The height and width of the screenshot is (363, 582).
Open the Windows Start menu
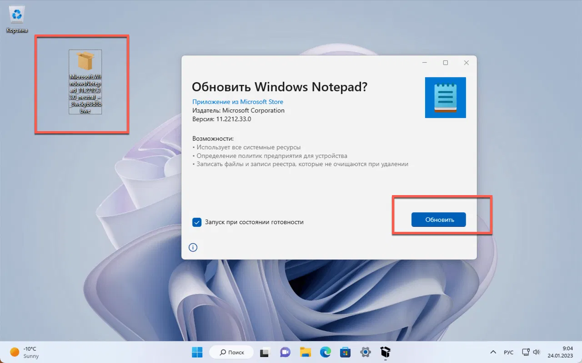tap(197, 352)
